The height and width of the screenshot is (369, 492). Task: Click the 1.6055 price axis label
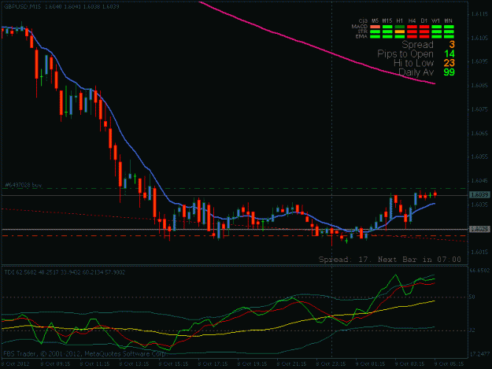[479, 157]
